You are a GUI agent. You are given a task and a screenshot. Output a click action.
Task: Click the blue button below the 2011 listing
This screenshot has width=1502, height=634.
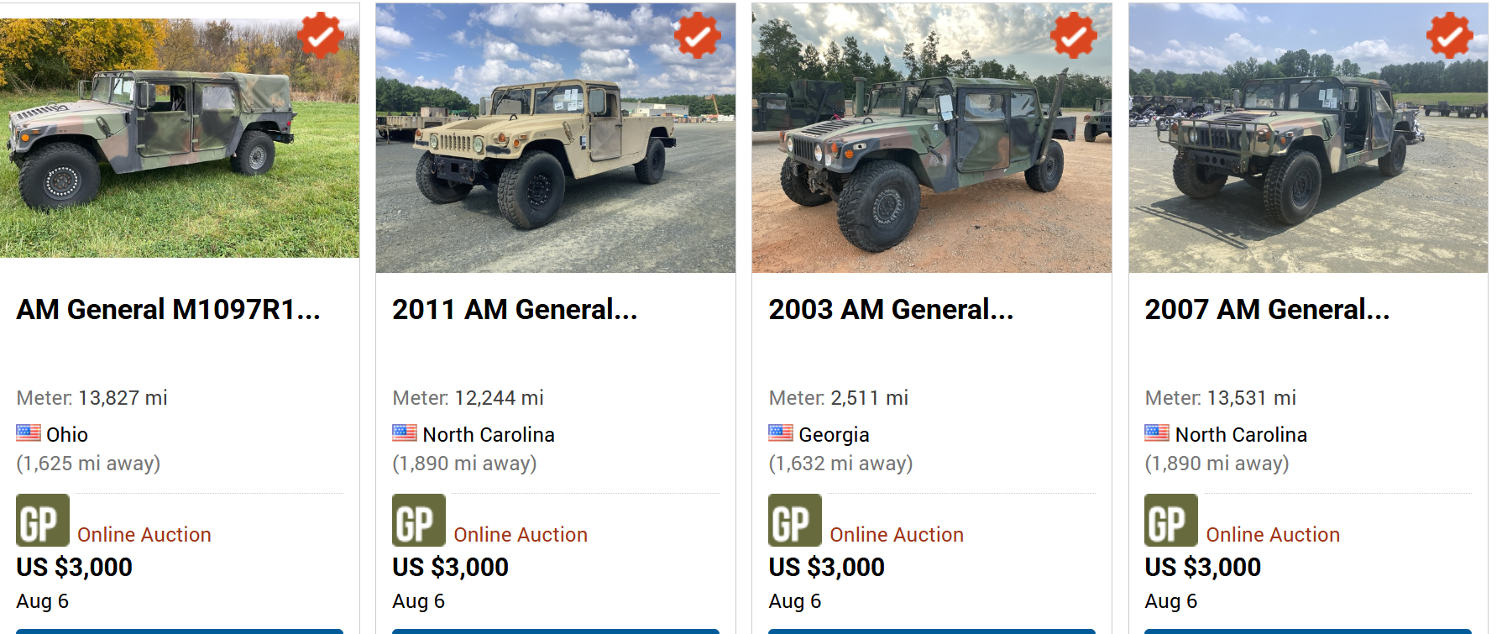556,631
